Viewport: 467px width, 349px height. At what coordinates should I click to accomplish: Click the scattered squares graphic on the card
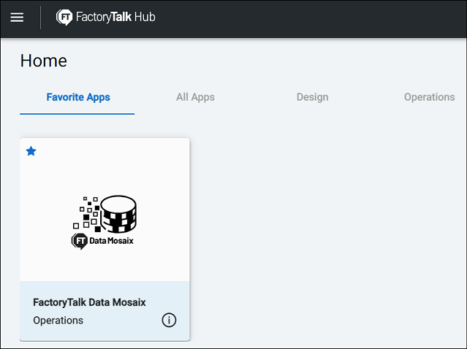coord(87,214)
